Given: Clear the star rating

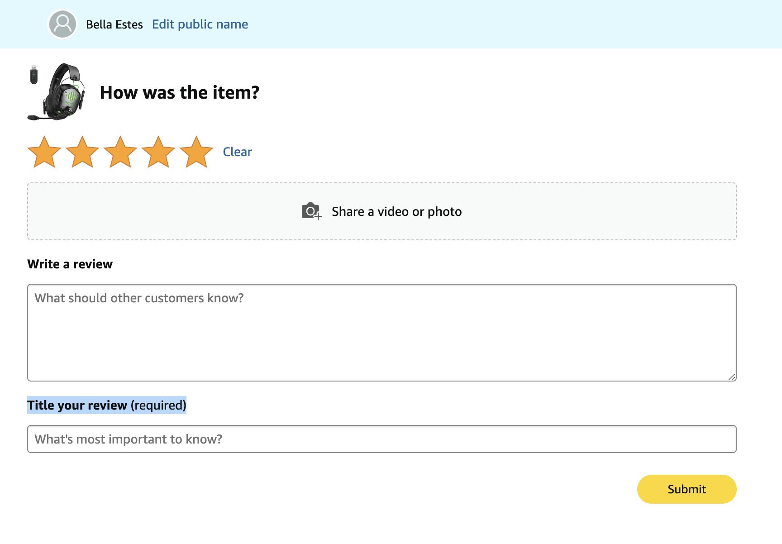Looking at the screenshot, I should (237, 152).
